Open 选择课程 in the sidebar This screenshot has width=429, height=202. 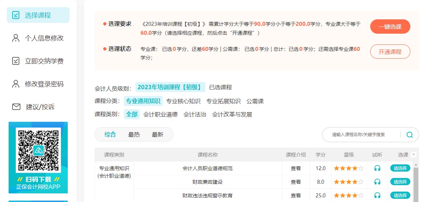coord(38,15)
